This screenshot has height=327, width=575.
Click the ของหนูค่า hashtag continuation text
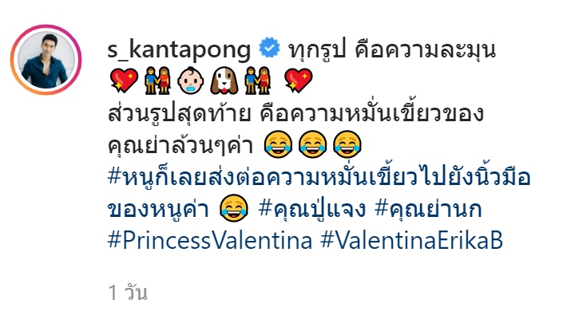tap(158, 209)
